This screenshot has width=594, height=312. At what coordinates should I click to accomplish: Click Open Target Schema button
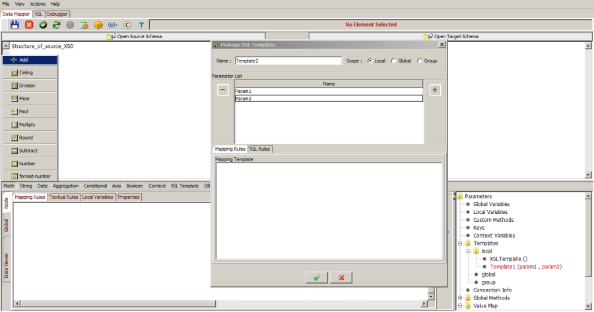coord(451,36)
